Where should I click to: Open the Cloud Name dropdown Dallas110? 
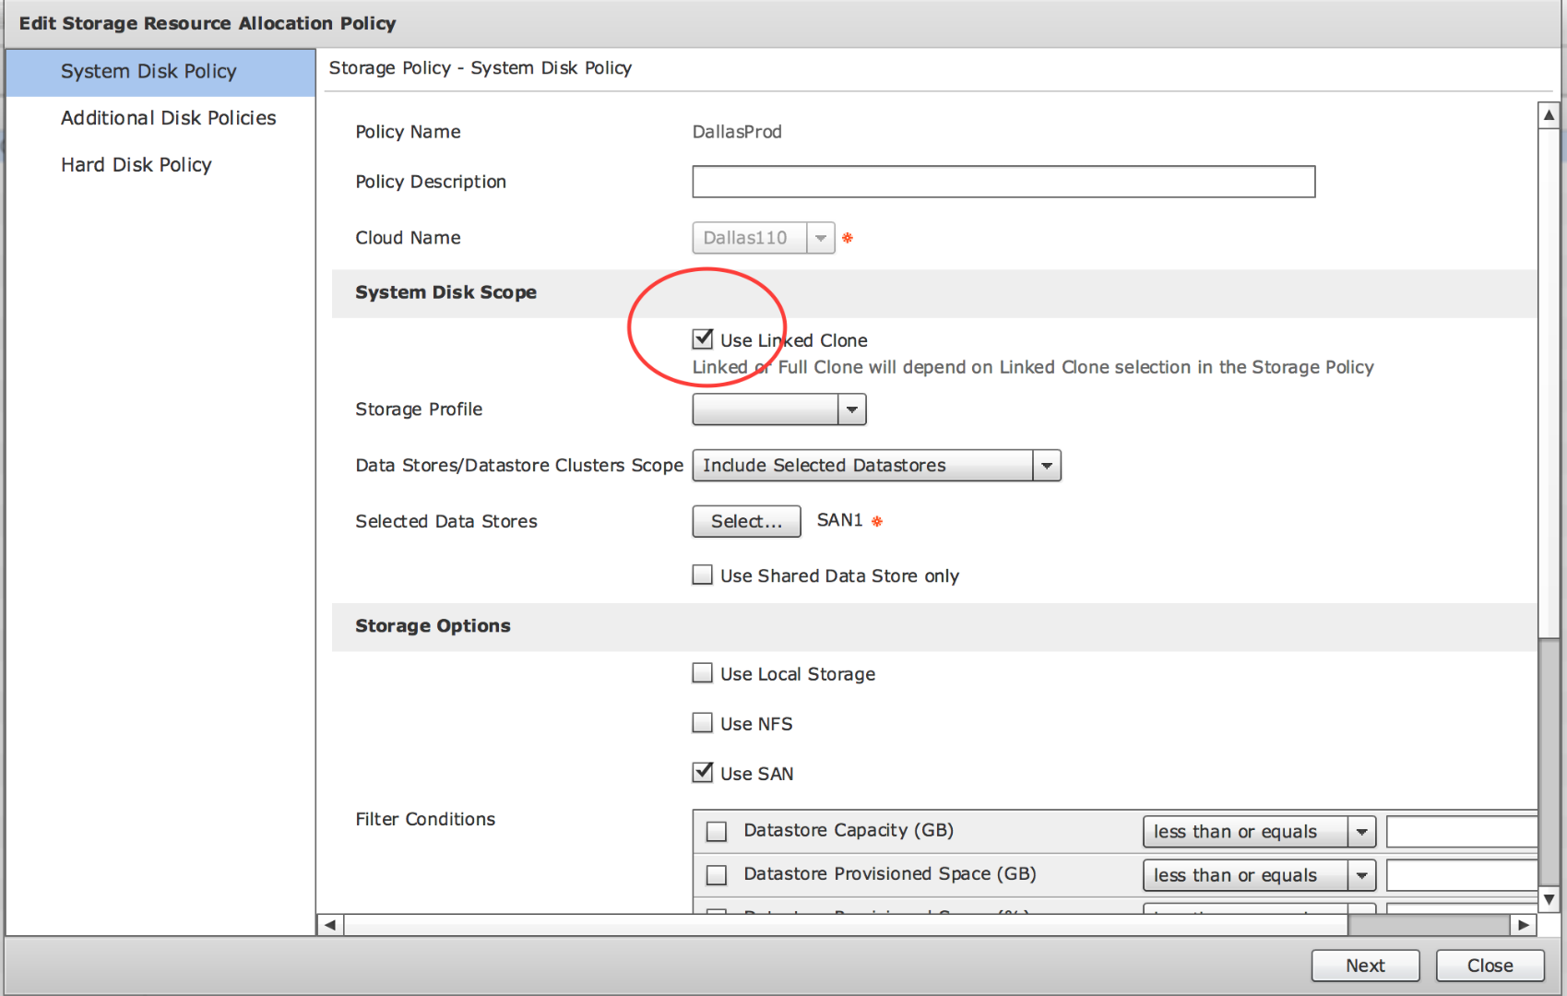(764, 238)
